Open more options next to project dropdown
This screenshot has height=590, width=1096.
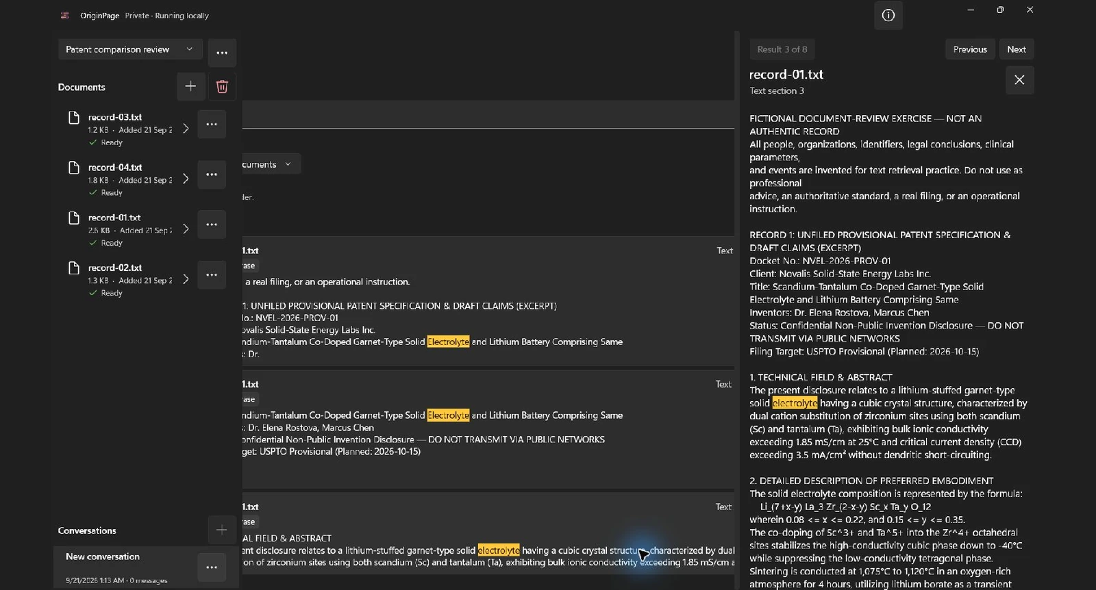(x=222, y=53)
